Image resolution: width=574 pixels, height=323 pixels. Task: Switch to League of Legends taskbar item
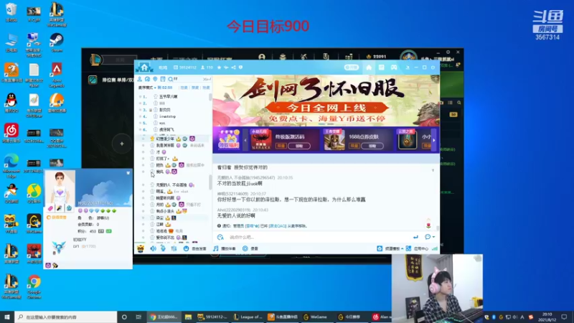pyautogui.click(x=248, y=317)
